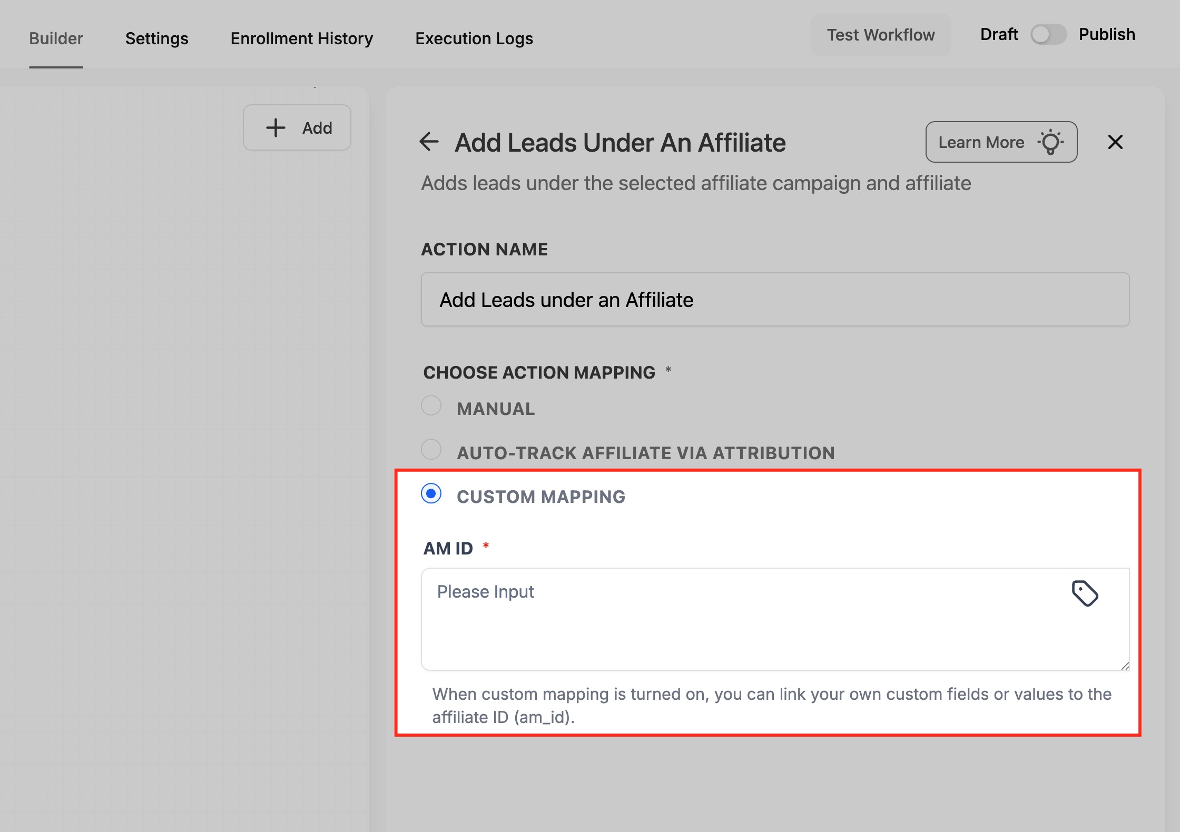Click the Publish label next to switch
Image resolution: width=1180 pixels, height=832 pixels.
pos(1107,35)
